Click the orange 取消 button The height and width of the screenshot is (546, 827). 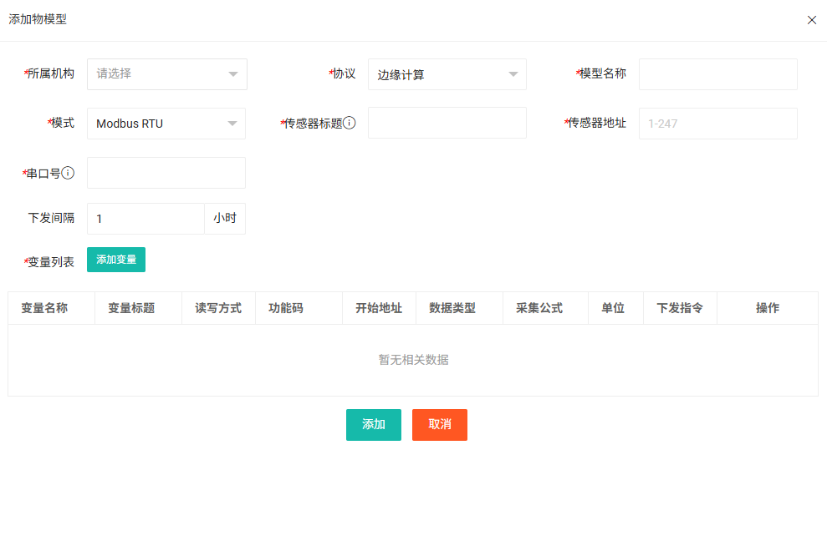[x=439, y=424]
